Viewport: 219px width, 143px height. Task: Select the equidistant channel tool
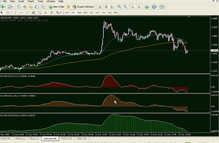click(33, 13)
